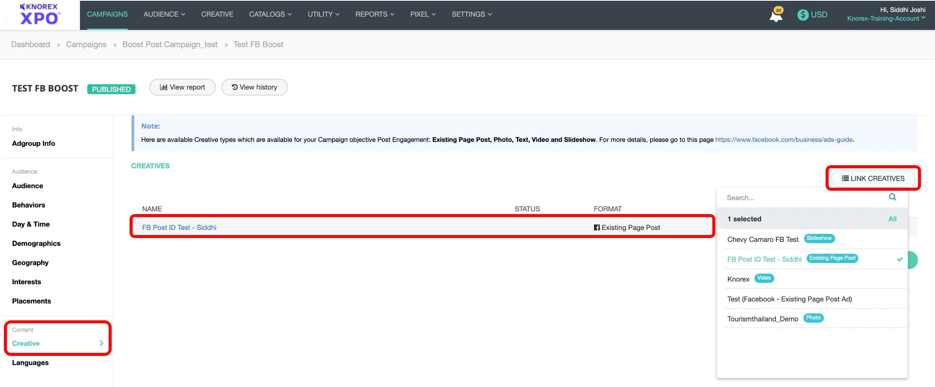Open the notifications bell icon

click(x=776, y=14)
